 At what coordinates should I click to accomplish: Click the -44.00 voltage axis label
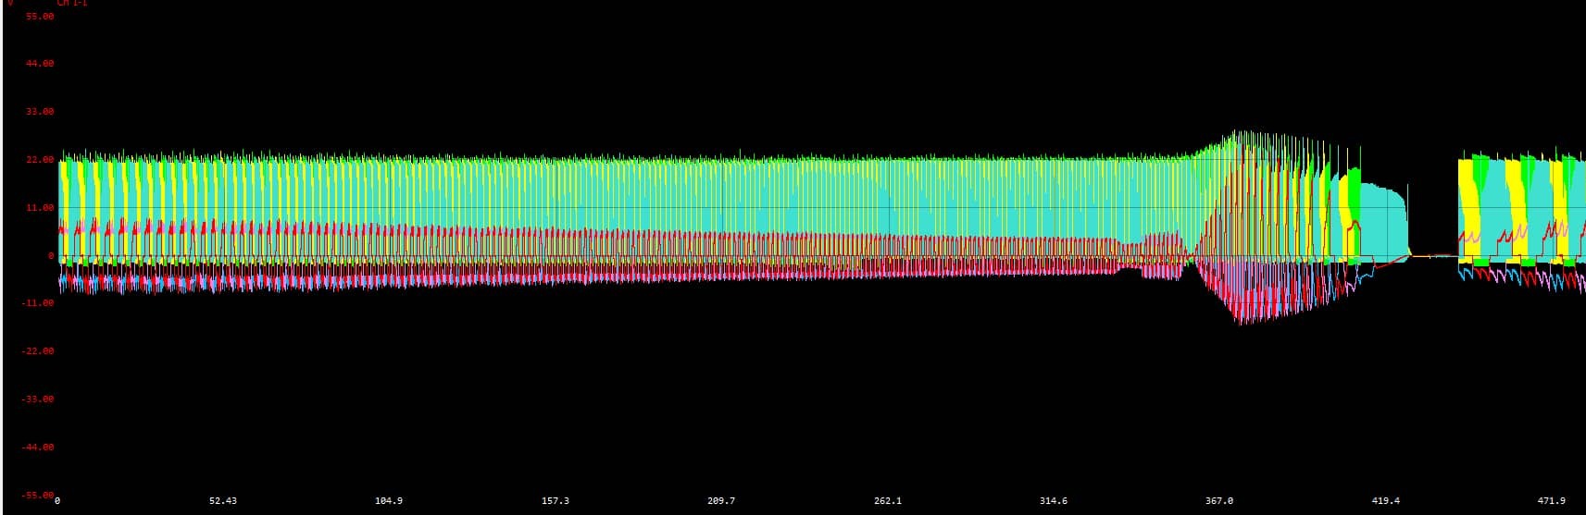(x=38, y=448)
